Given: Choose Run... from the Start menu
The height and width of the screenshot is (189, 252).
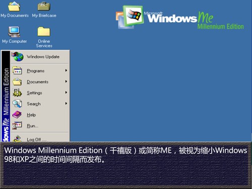Looking at the screenshot, I should tap(40, 126).
